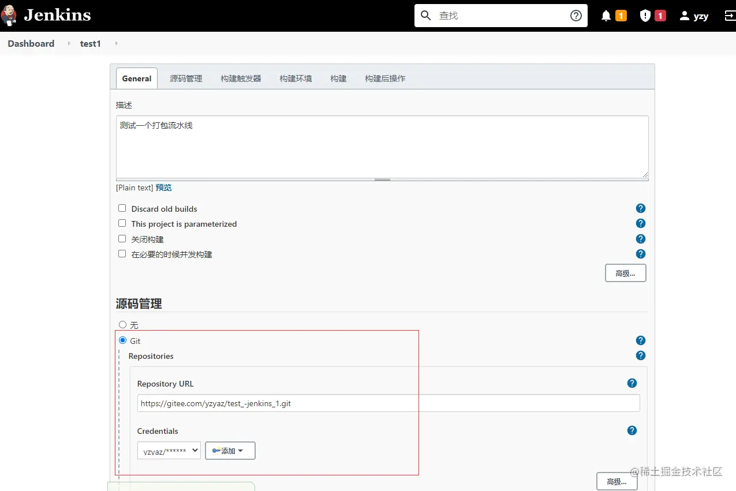This screenshot has height=491, width=736.
Task: Tick the 在必要的时候并发构建 checkbox
Action: [x=122, y=254]
